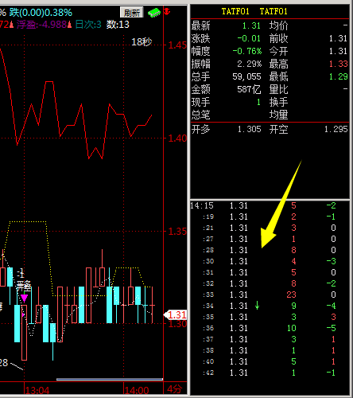Image resolution: width=353 pixels, height=398 pixels.
Task: Click the 开空 value 1.295
Action: pyautogui.click(x=336, y=129)
